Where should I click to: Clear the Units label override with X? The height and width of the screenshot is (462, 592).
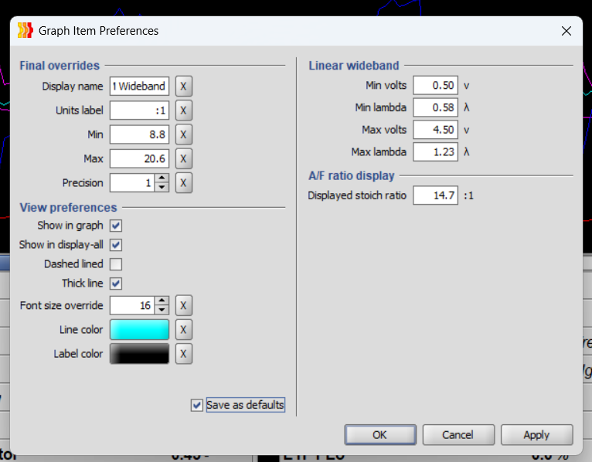183,110
